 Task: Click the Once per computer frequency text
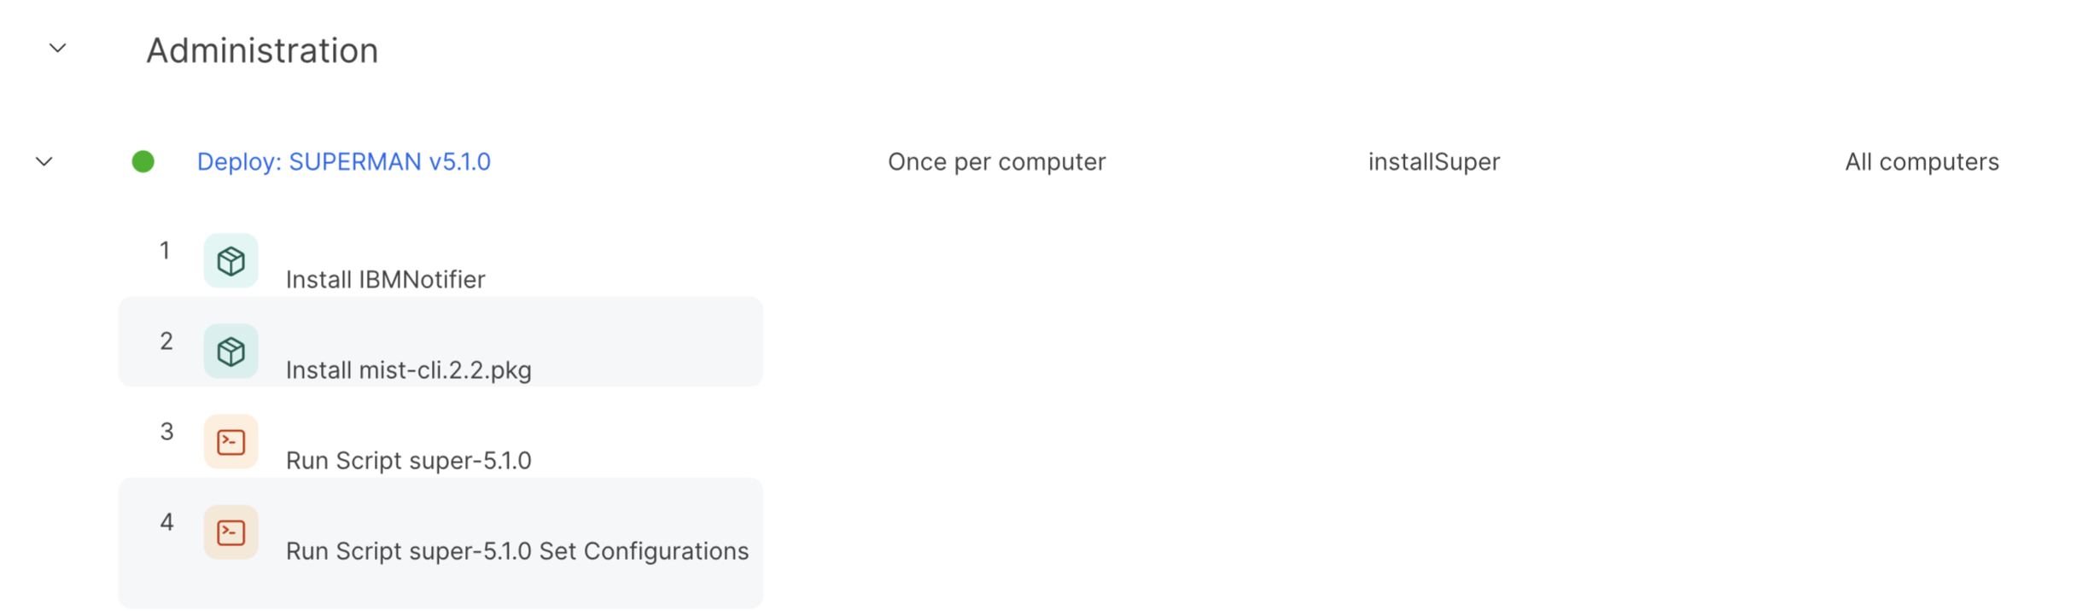pos(996,161)
